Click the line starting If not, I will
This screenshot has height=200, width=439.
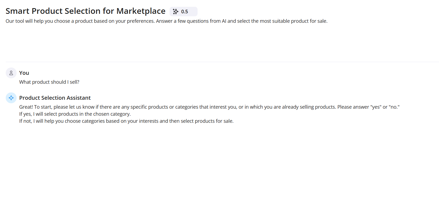126,121
